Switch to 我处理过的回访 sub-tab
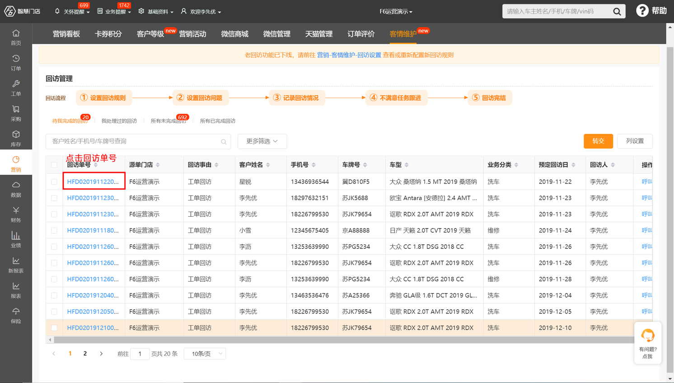The width and height of the screenshot is (674, 383). (x=119, y=121)
